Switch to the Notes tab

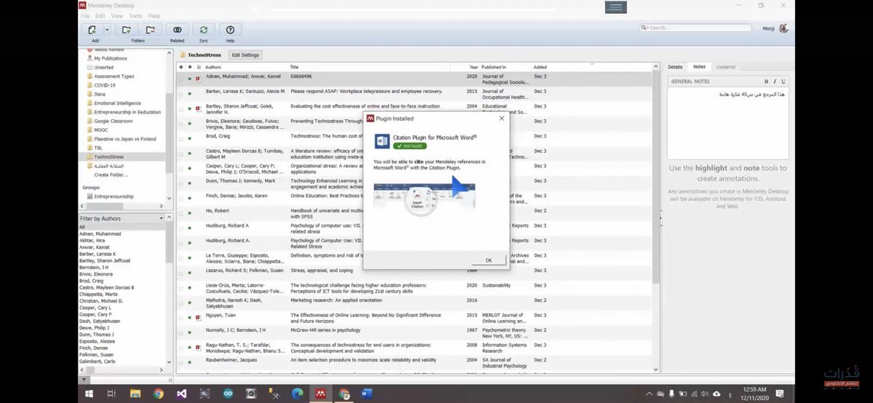pos(699,67)
